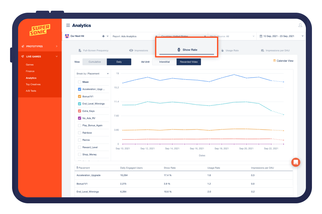Enable the Mean checkbox
322x214 pixels.
tap(79, 82)
